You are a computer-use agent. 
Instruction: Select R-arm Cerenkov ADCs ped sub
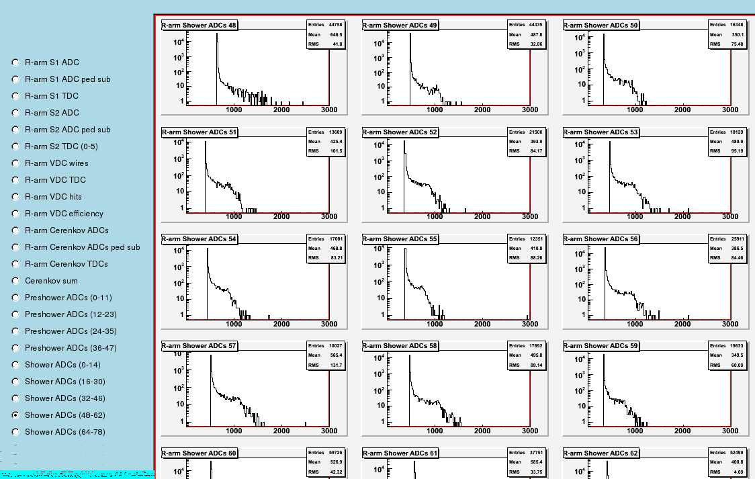coord(15,247)
